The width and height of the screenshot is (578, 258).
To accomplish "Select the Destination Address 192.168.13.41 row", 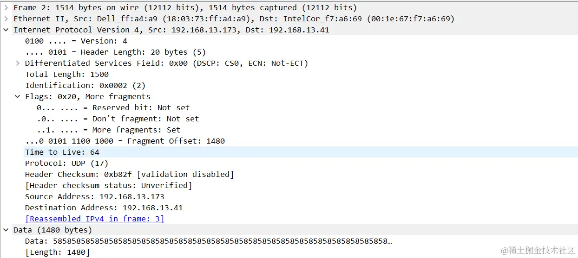I will pyautogui.click(x=104, y=208).
